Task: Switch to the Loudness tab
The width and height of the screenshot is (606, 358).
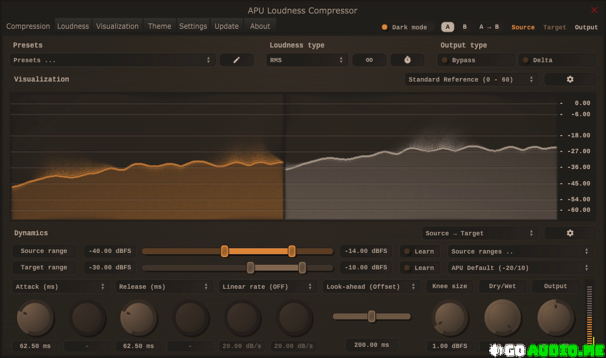Action: 73,26
